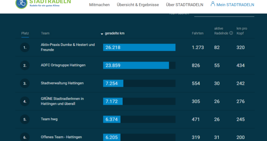Click aktive Radelnde value 55
This screenshot has width=267, height=141.
217,65
